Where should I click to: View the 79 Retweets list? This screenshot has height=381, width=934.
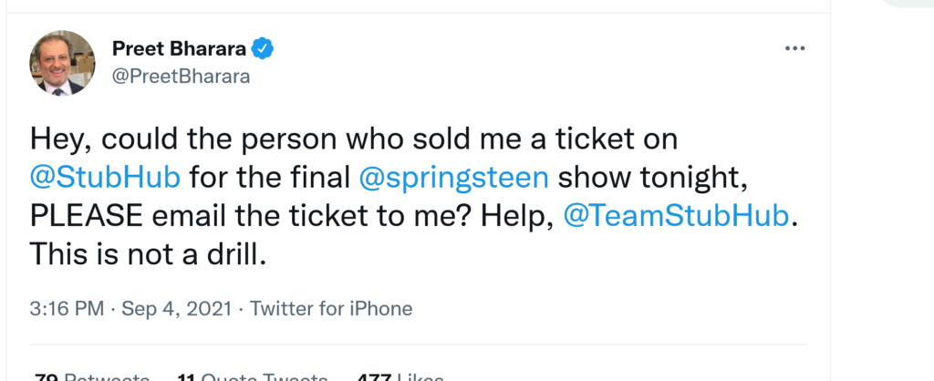[x=91, y=376]
